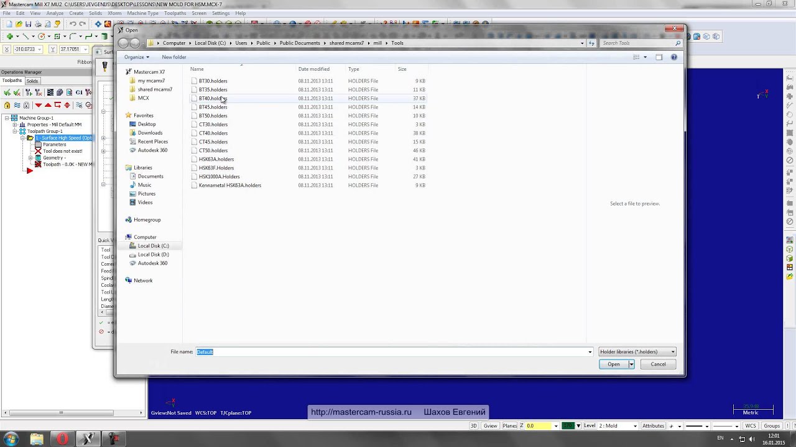
Task: Open File Explorer from the taskbar
Action: coord(37,439)
